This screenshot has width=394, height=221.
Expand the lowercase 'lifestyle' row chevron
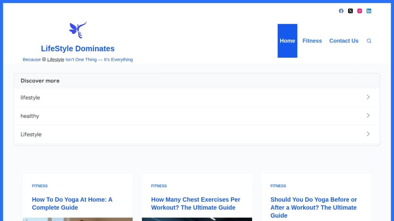368,97
